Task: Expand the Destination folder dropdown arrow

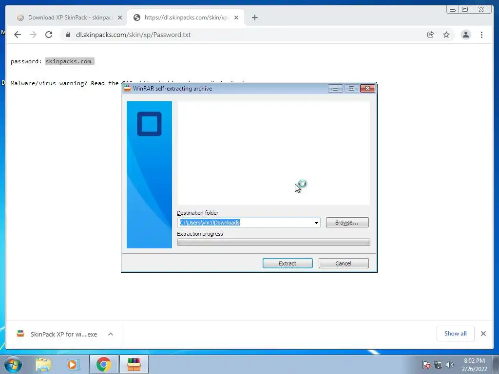Action: 316,223
